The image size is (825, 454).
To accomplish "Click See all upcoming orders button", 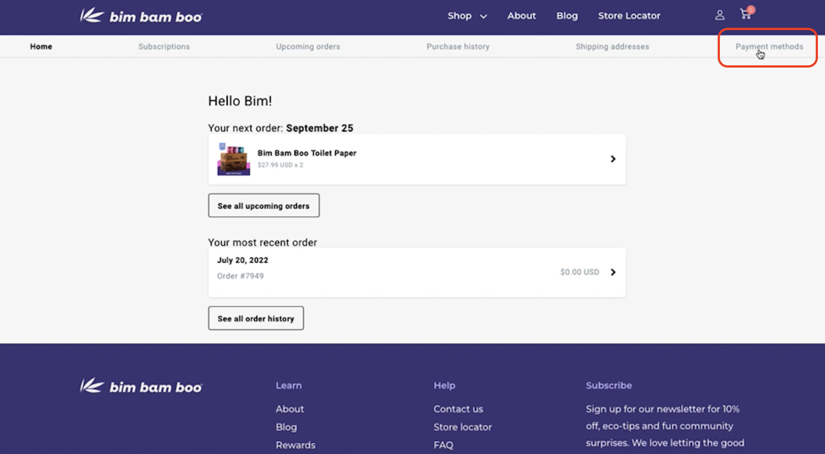I will coord(264,205).
